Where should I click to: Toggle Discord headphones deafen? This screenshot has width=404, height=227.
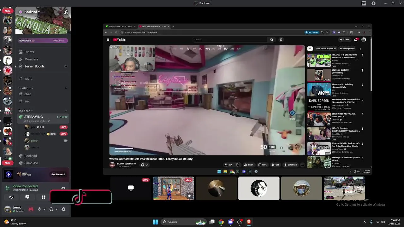[x=51, y=209]
